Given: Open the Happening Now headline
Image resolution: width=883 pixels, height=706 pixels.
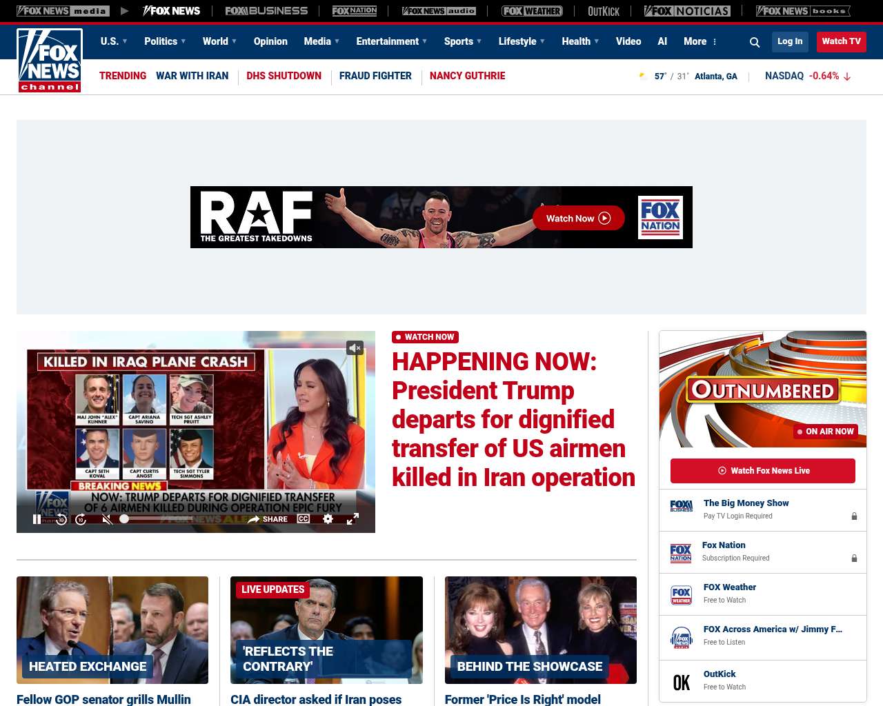Looking at the screenshot, I should coord(513,419).
